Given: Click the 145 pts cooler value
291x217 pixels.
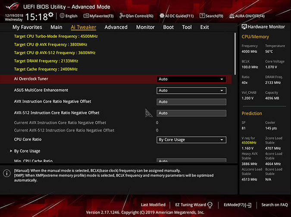Looking at the screenshot, I should pos(271,128).
